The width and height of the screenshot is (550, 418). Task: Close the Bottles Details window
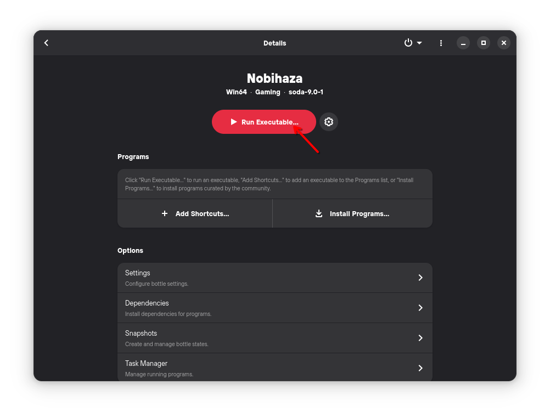tap(504, 43)
